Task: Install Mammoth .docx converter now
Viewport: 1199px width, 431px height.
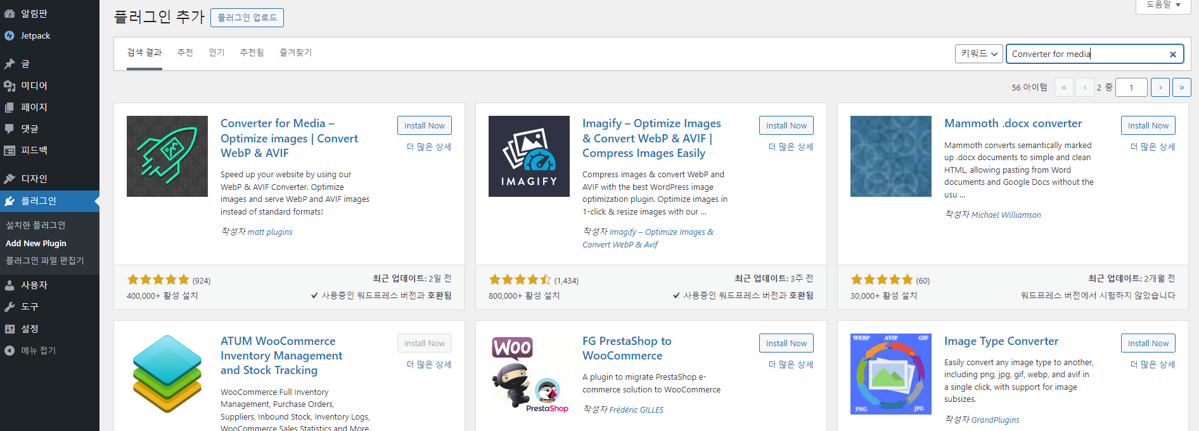Action: click(1148, 125)
